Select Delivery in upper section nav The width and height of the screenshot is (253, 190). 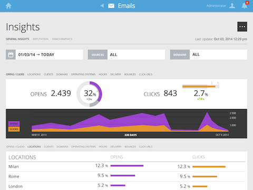tap(115, 74)
